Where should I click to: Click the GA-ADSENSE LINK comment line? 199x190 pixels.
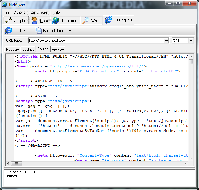[44, 81]
